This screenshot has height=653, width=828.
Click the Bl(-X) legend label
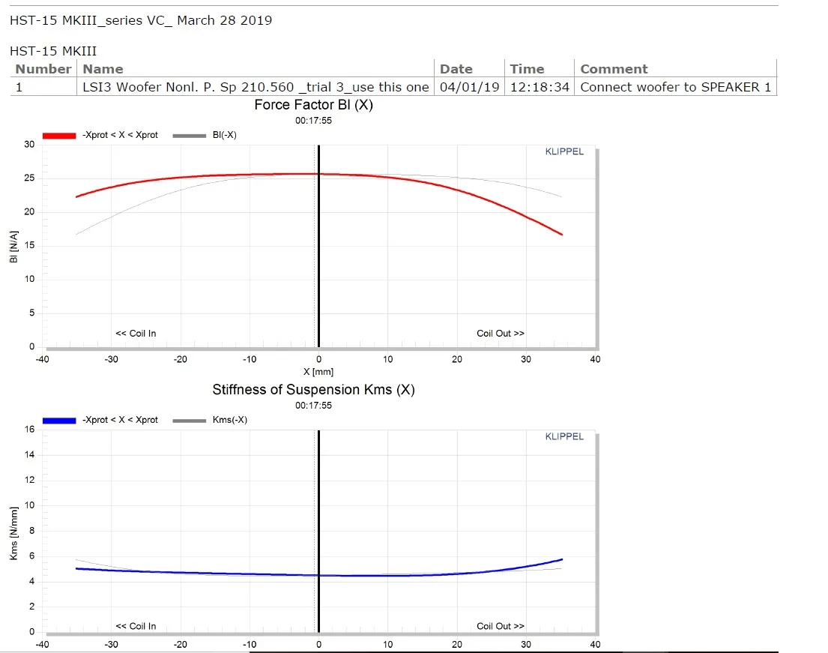click(x=225, y=135)
